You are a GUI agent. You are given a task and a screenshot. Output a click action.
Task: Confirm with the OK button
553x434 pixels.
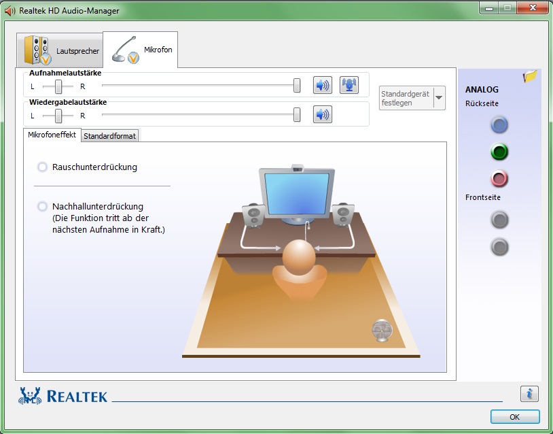tap(515, 417)
